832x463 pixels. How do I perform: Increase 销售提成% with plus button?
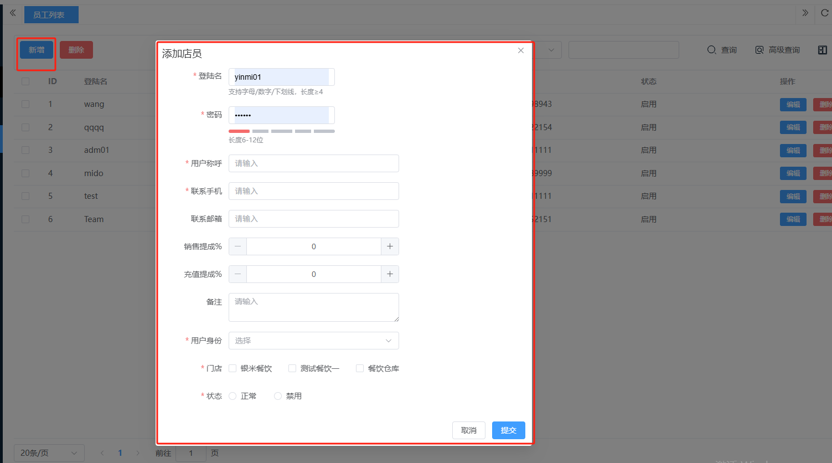(390, 246)
